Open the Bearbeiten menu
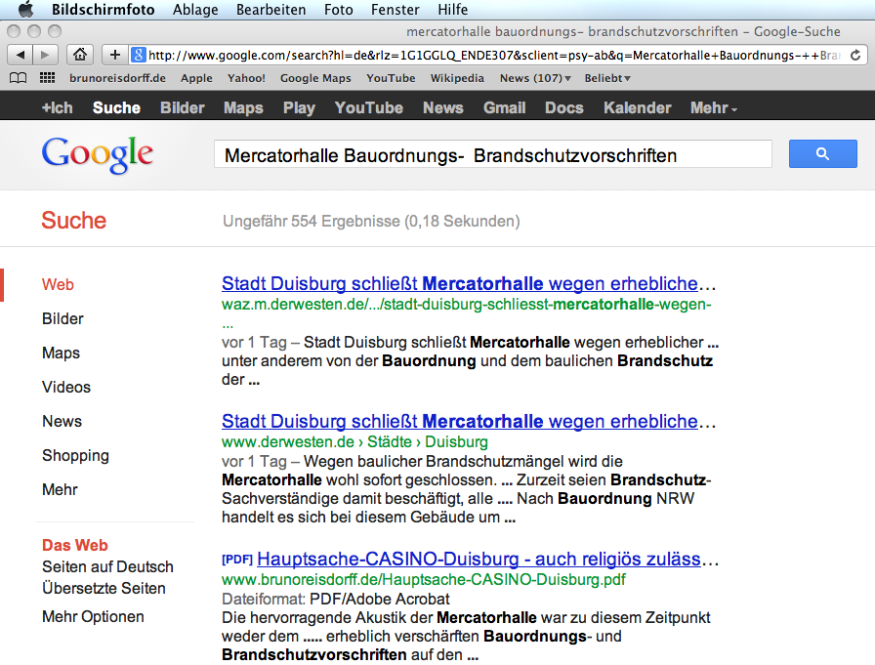Viewport: 875px width, 665px height. tap(271, 10)
